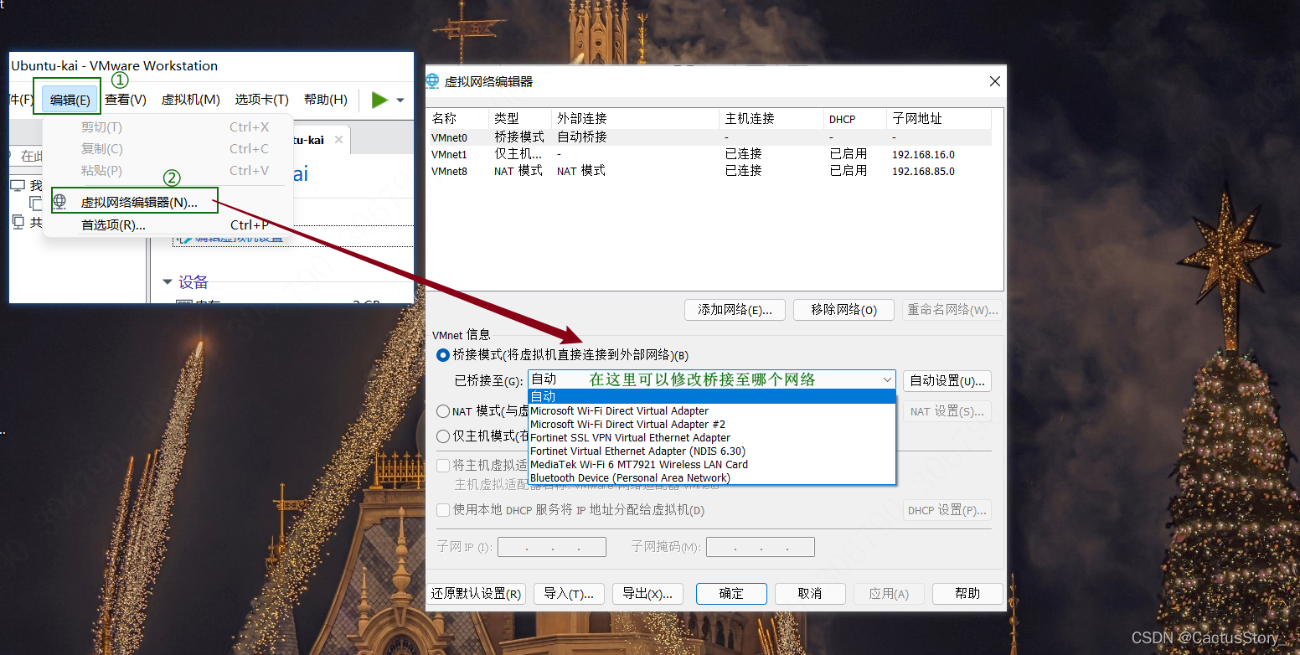This screenshot has height=655, width=1300.
Task: Click the green power-on play icon
Action: pos(379,100)
